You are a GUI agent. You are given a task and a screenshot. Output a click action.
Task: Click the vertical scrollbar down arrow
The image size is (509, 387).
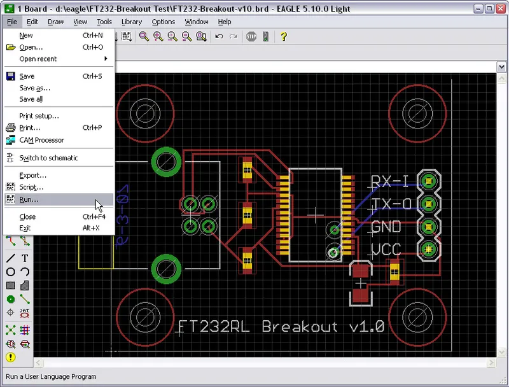pos(502,352)
